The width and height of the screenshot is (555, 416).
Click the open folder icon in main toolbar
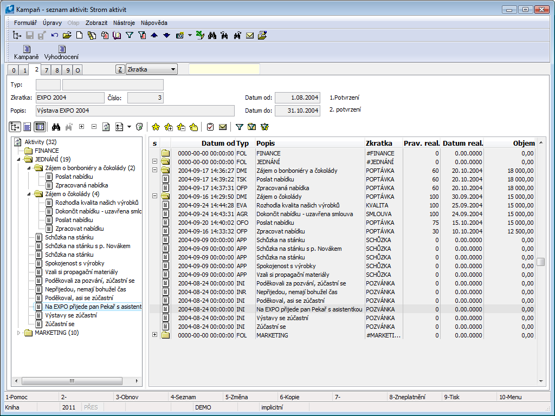(x=67, y=36)
